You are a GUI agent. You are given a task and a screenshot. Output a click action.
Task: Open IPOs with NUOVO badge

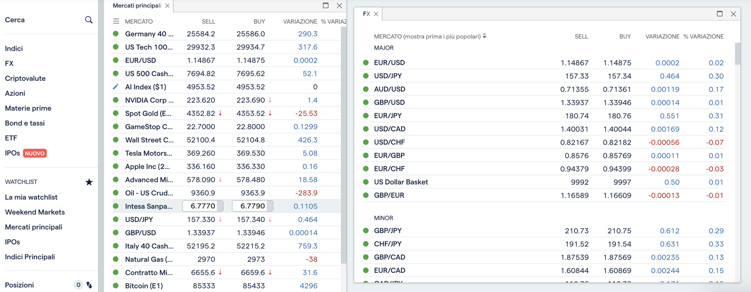pyautogui.click(x=26, y=153)
